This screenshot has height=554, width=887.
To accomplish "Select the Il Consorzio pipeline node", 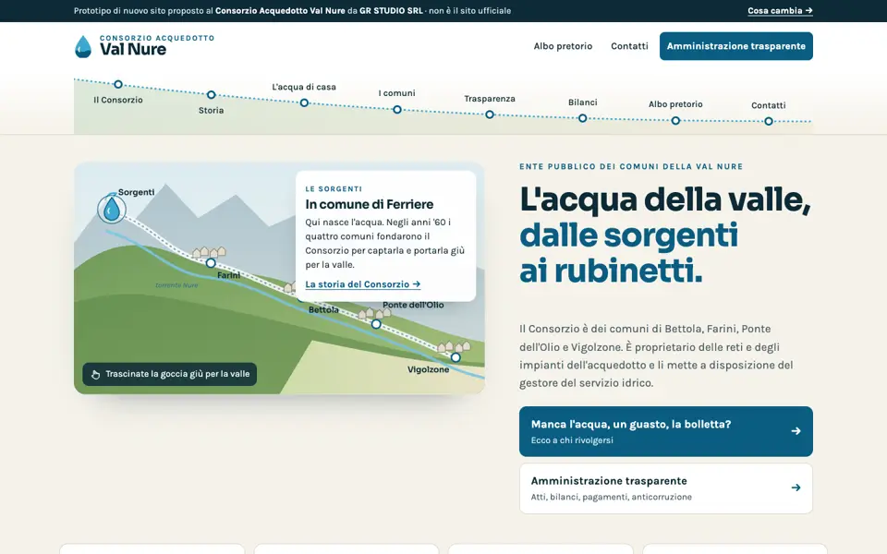I will 117,84.
